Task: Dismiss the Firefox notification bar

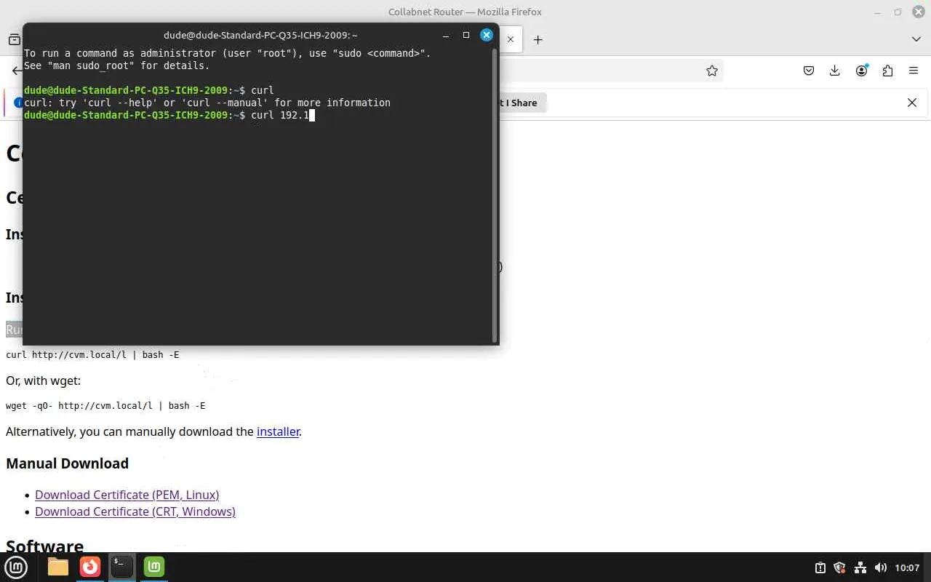Action: 912,103
